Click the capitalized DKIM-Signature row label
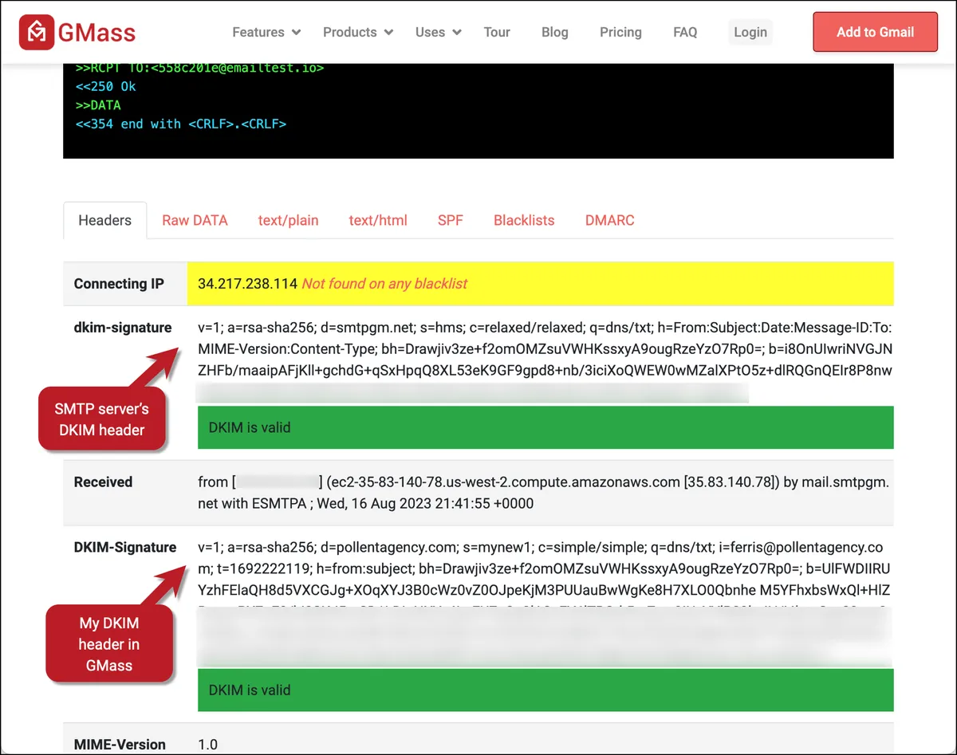Image resolution: width=957 pixels, height=755 pixels. [x=125, y=547]
